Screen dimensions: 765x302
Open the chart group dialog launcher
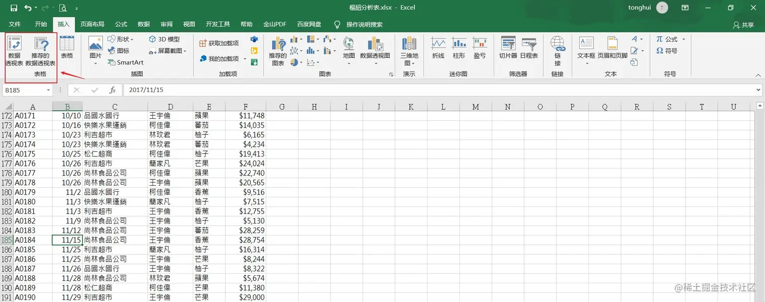tap(391, 74)
